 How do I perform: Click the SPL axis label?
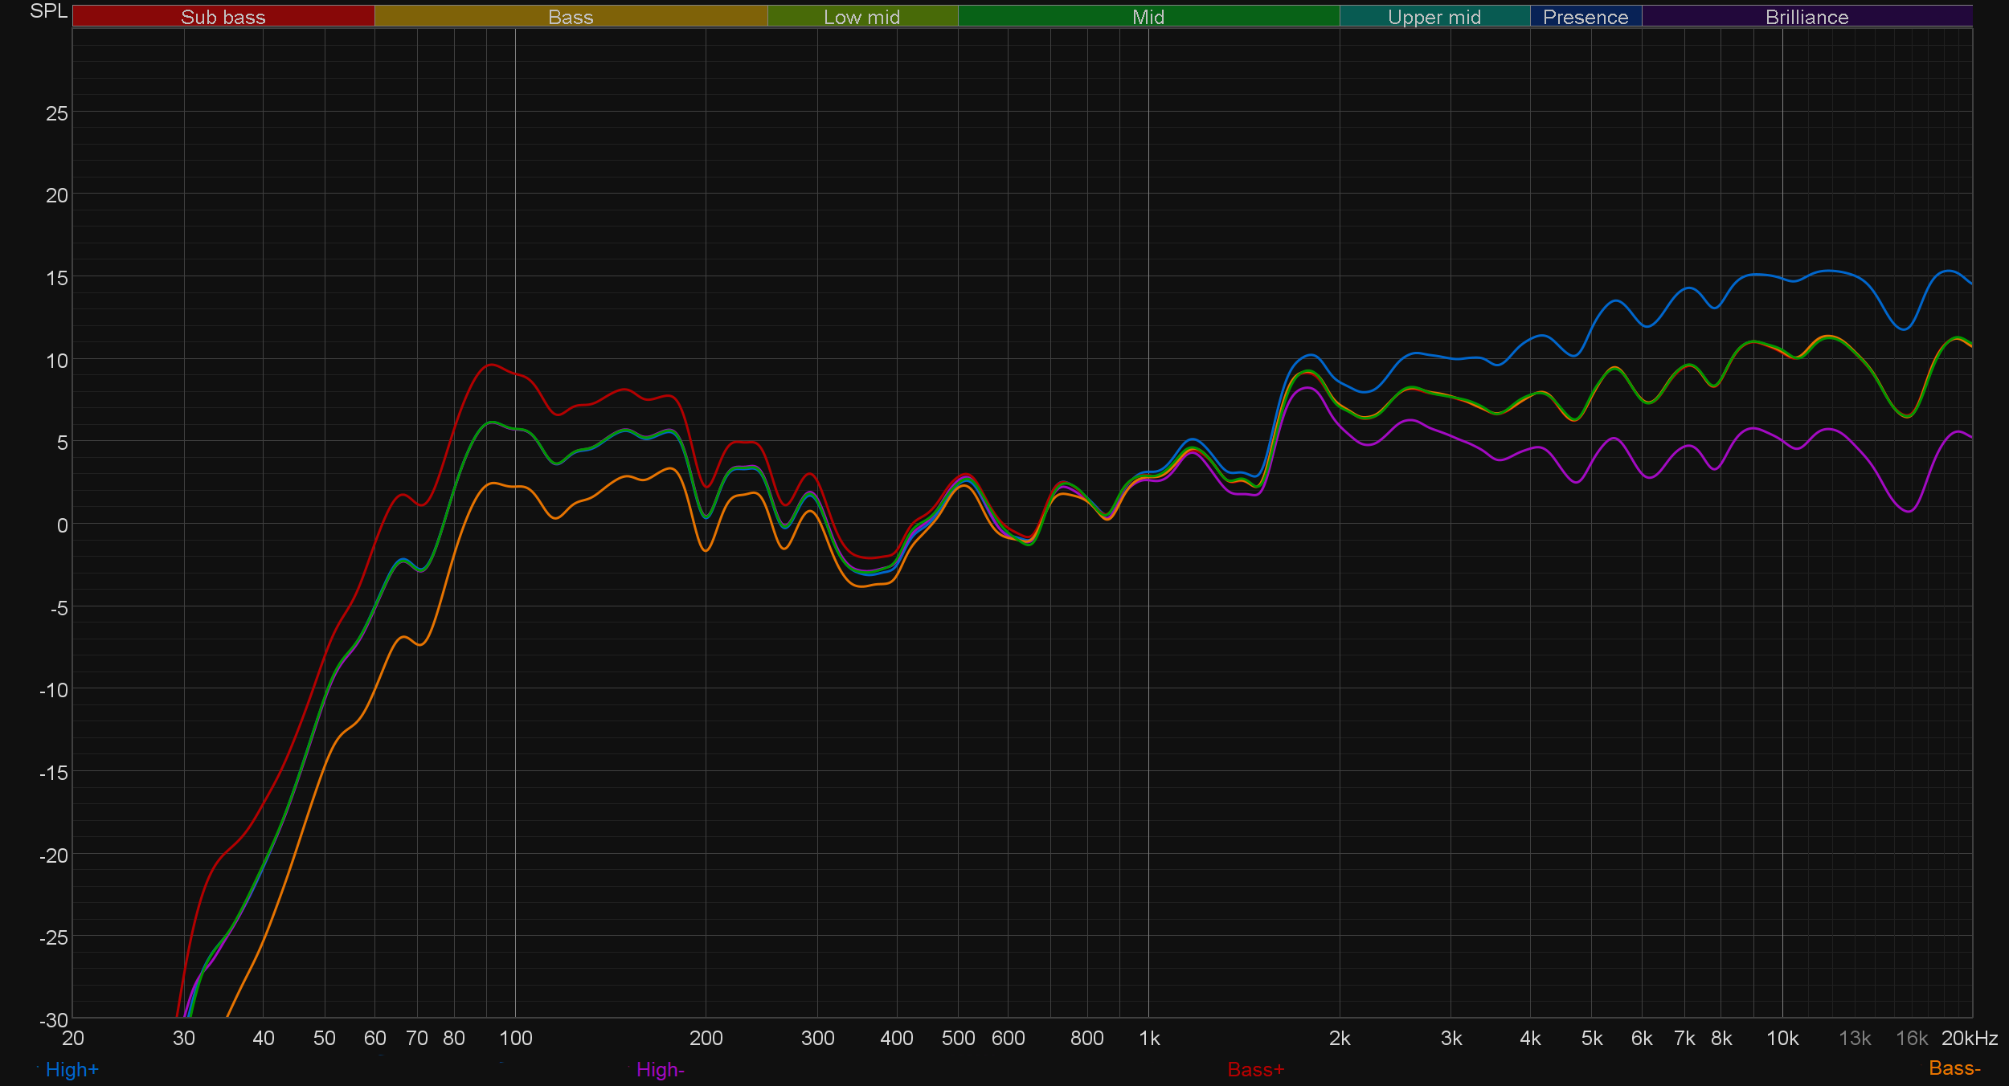pos(48,11)
